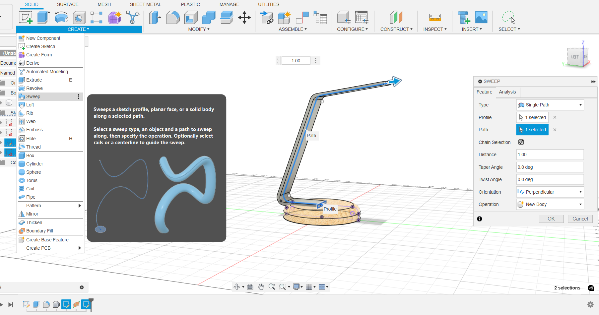Uncheck the Chain Selection checkbox
This screenshot has width=599, height=315.
(521, 142)
